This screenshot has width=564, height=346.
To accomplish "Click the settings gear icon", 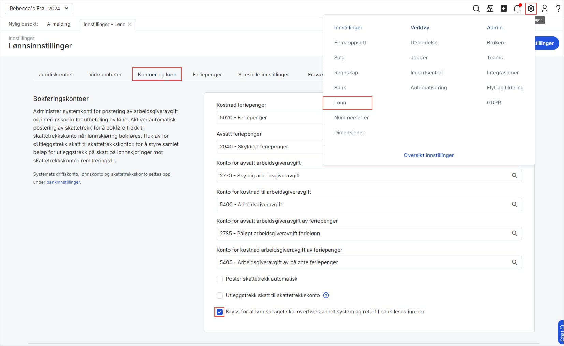I will coord(531,9).
